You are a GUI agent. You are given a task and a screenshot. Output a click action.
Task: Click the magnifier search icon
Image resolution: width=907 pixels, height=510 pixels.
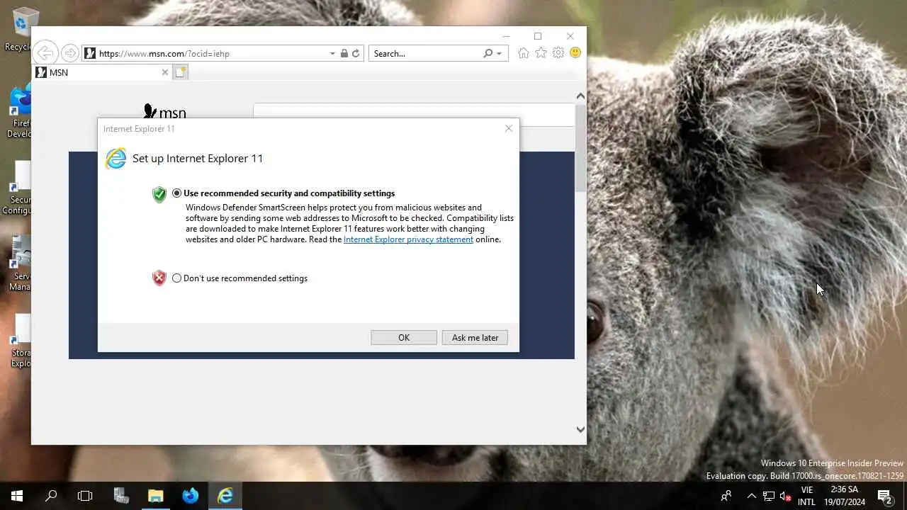tap(488, 53)
